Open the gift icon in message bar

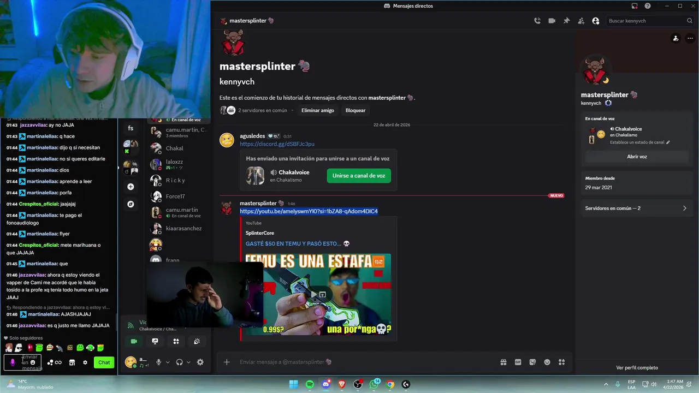[503, 362]
